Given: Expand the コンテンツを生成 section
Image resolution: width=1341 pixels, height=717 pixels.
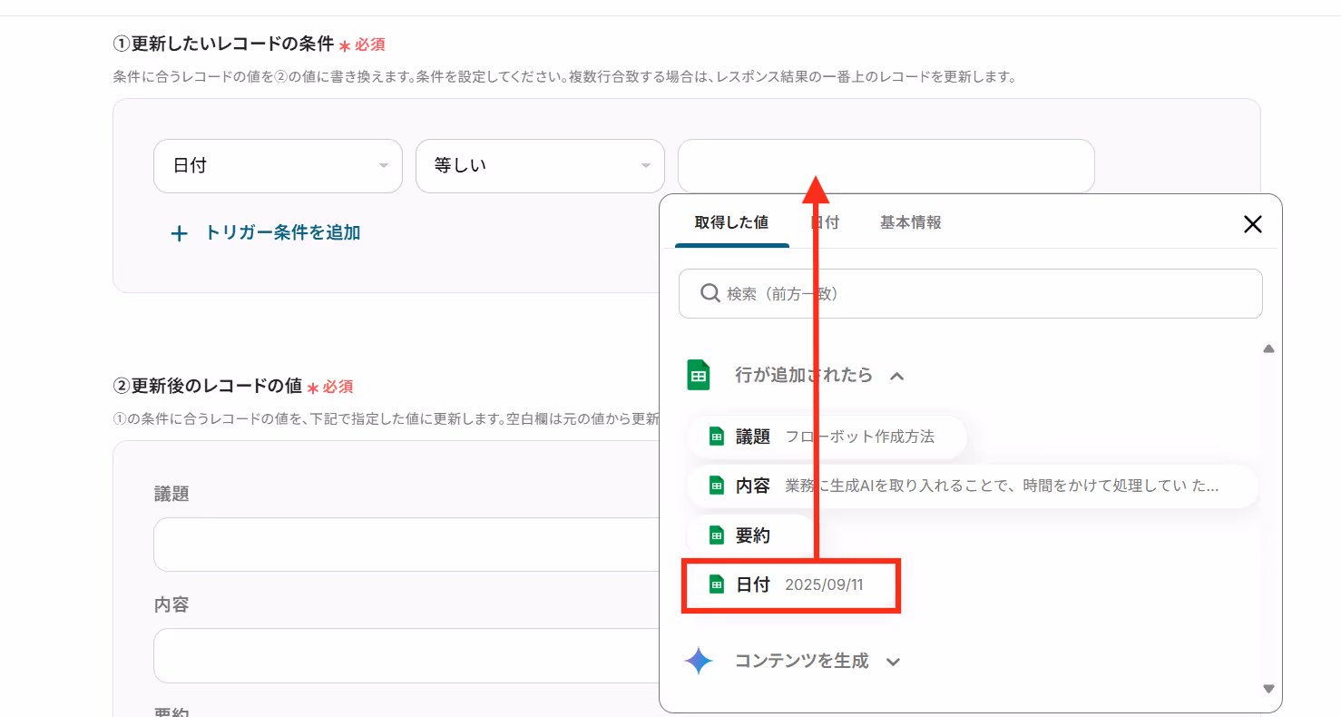Looking at the screenshot, I should pos(893,662).
